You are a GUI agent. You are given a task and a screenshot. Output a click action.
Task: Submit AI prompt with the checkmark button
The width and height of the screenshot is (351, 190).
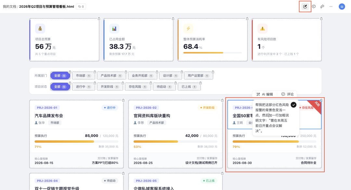tap(293, 105)
